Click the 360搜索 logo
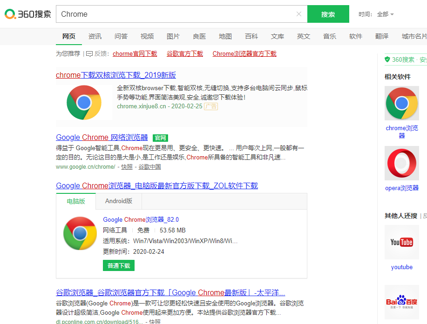427x324 pixels. pos(28,14)
